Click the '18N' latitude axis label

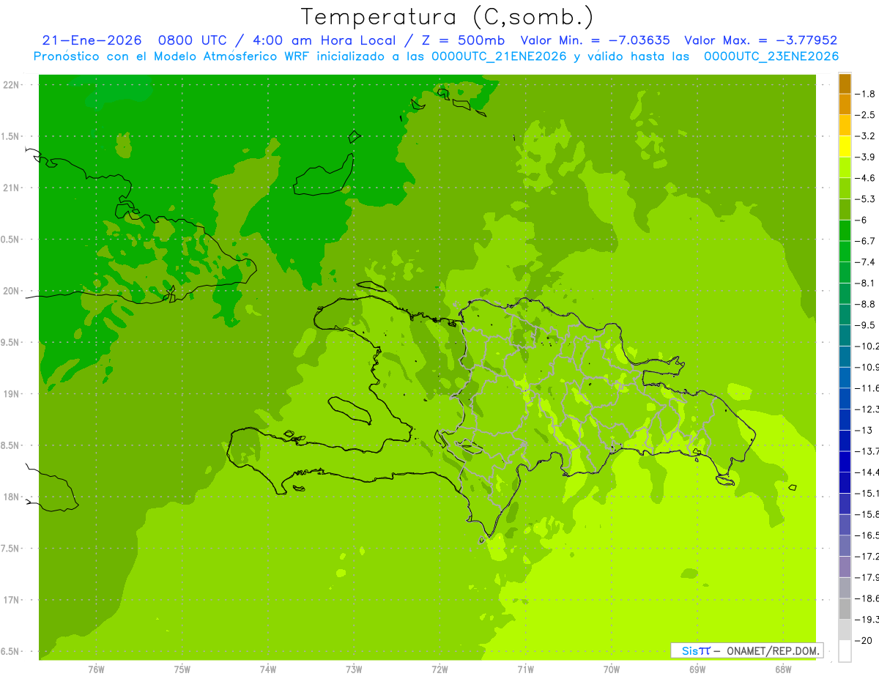pos(11,497)
